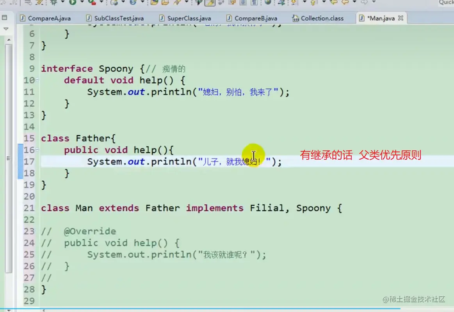
Task: Click the Quick Access field
Action: pyautogui.click(x=446, y=3)
